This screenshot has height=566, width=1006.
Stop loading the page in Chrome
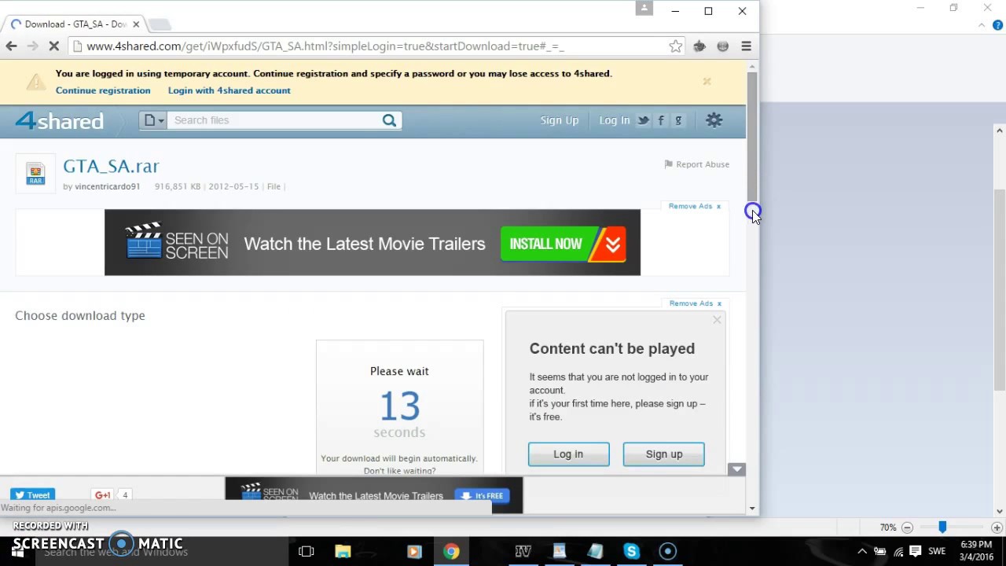pyautogui.click(x=53, y=46)
